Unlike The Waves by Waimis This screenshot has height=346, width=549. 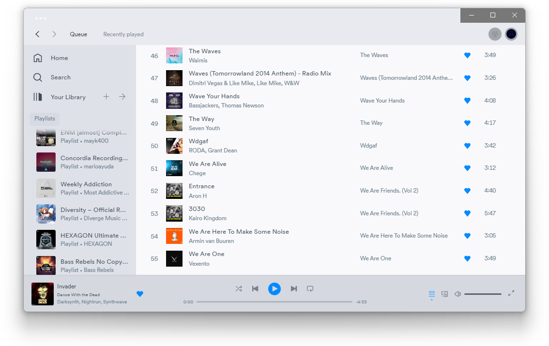point(467,55)
